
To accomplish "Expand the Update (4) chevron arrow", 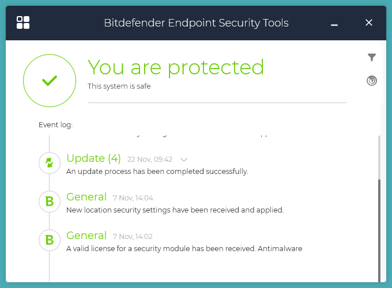I will (184, 160).
